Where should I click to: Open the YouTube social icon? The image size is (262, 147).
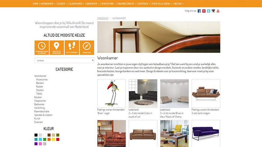pos(218,11)
